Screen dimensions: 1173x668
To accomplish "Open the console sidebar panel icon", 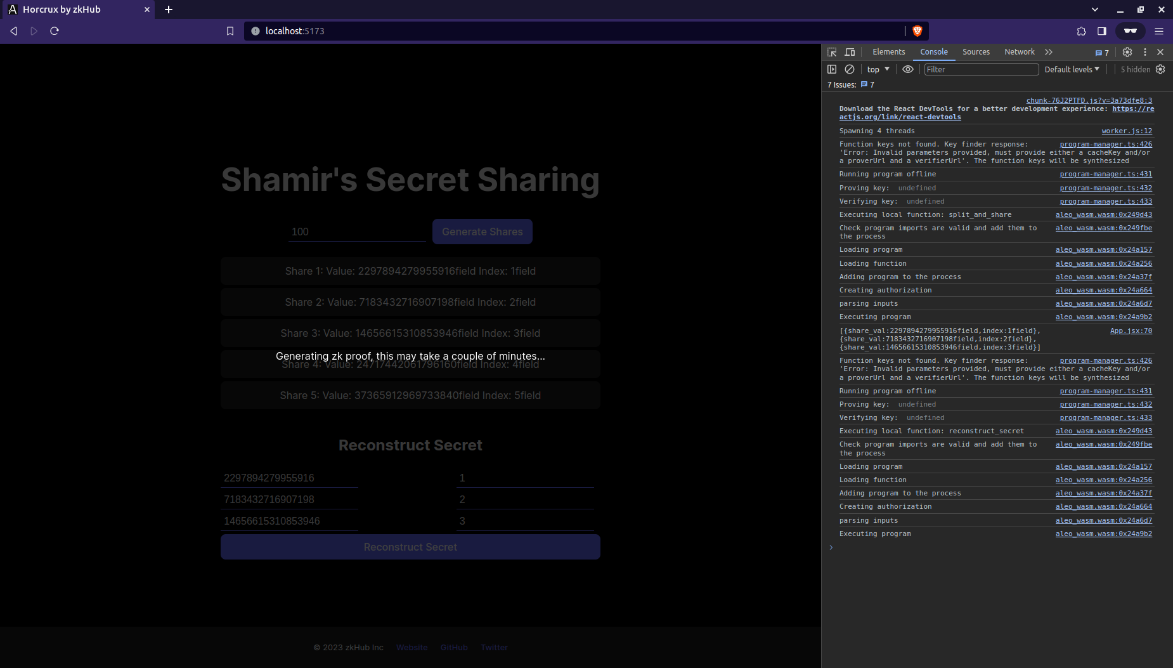I will point(831,69).
